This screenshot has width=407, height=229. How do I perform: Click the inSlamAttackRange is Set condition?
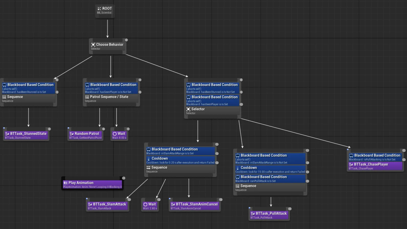[x=180, y=151]
